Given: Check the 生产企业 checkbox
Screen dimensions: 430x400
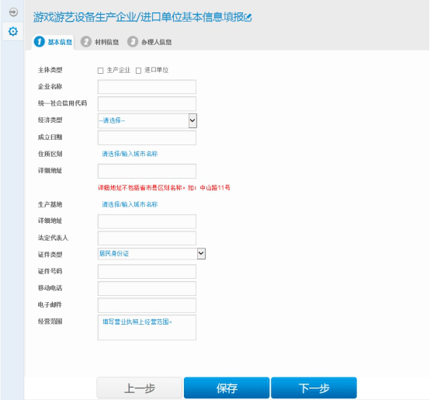Looking at the screenshot, I should [x=100, y=71].
